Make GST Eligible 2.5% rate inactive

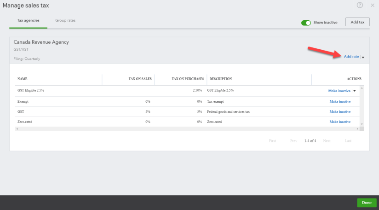[339, 91]
